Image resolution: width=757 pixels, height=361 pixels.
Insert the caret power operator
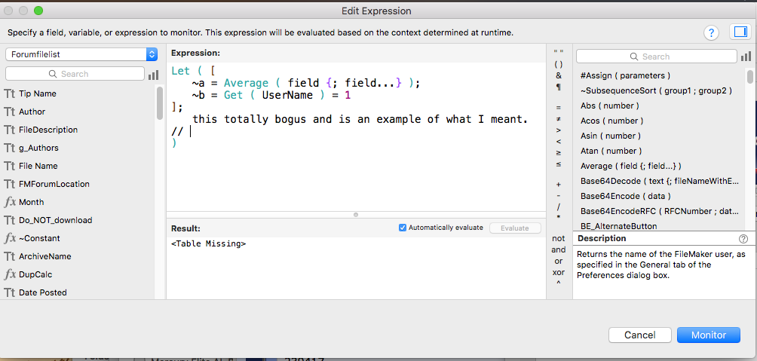[x=559, y=284]
